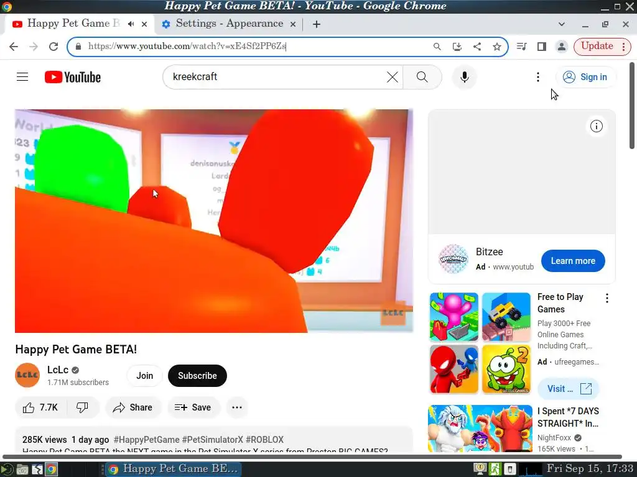Viewport: 637px width, 477px height.
Task: Go forward with Chrome's forward arrow
Action: pyautogui.click(x=34, y=47)
